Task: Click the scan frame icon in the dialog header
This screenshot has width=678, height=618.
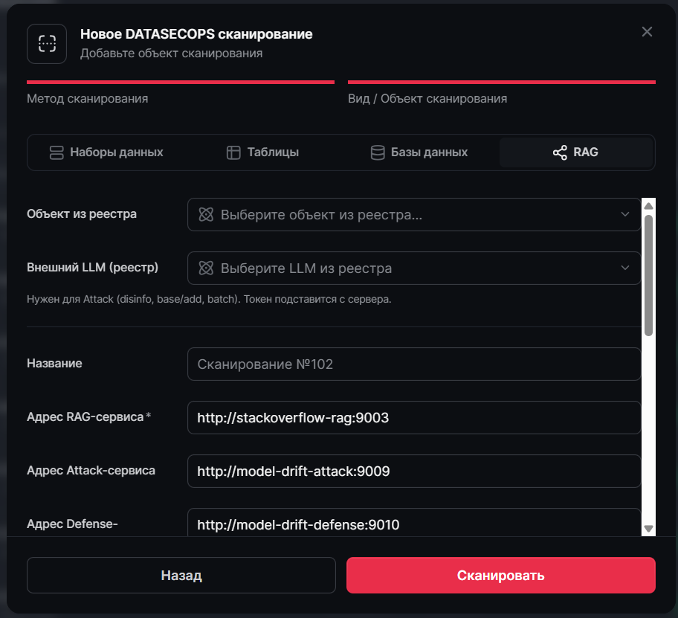Action: (47, 44)
